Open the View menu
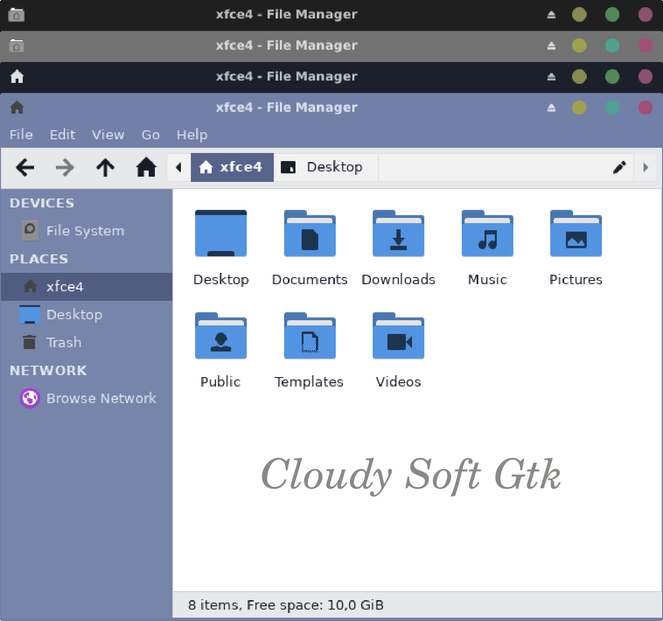This screenshot has width=663, height=621. (x=108, y=135)
